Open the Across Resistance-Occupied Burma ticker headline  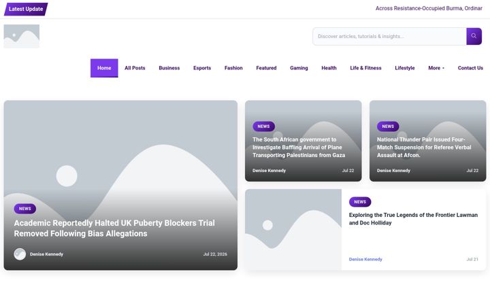click(429, 8)
